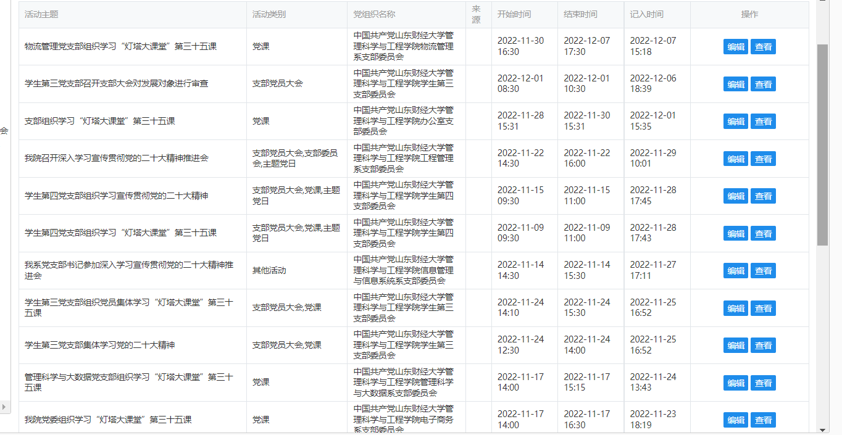This screenshot has width=842, height=435.
Task: Edit the activity recorded 2022-11-28 17:45
Action: pos(735,196)
